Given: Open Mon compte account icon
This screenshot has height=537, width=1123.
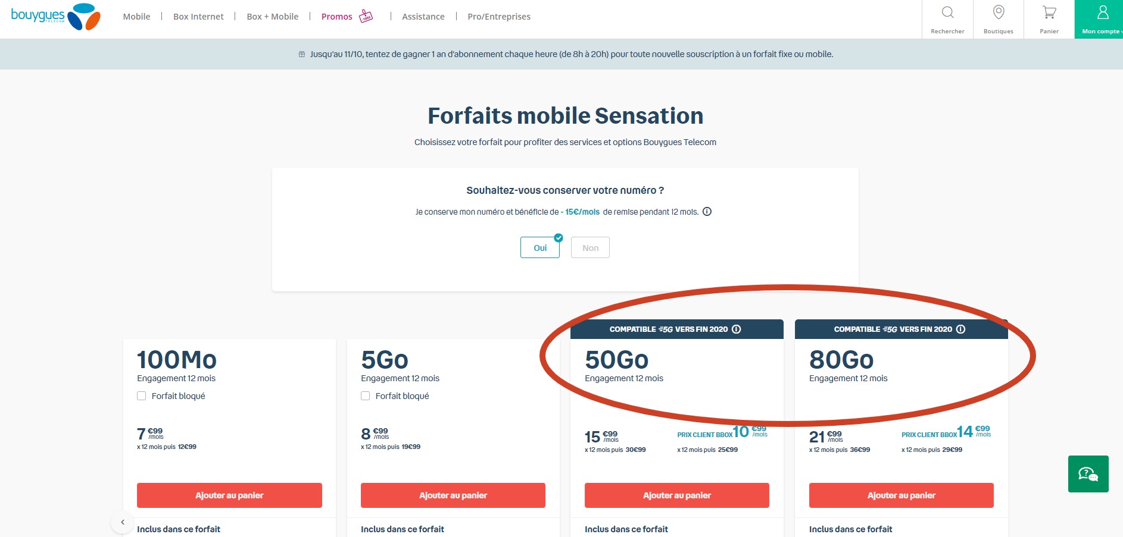Looking at the screenshot, I should pos(1102,11).
